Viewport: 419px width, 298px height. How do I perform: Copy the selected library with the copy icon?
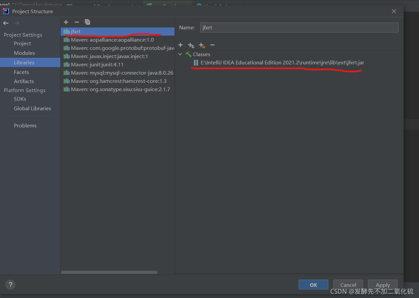coord(87,22)
